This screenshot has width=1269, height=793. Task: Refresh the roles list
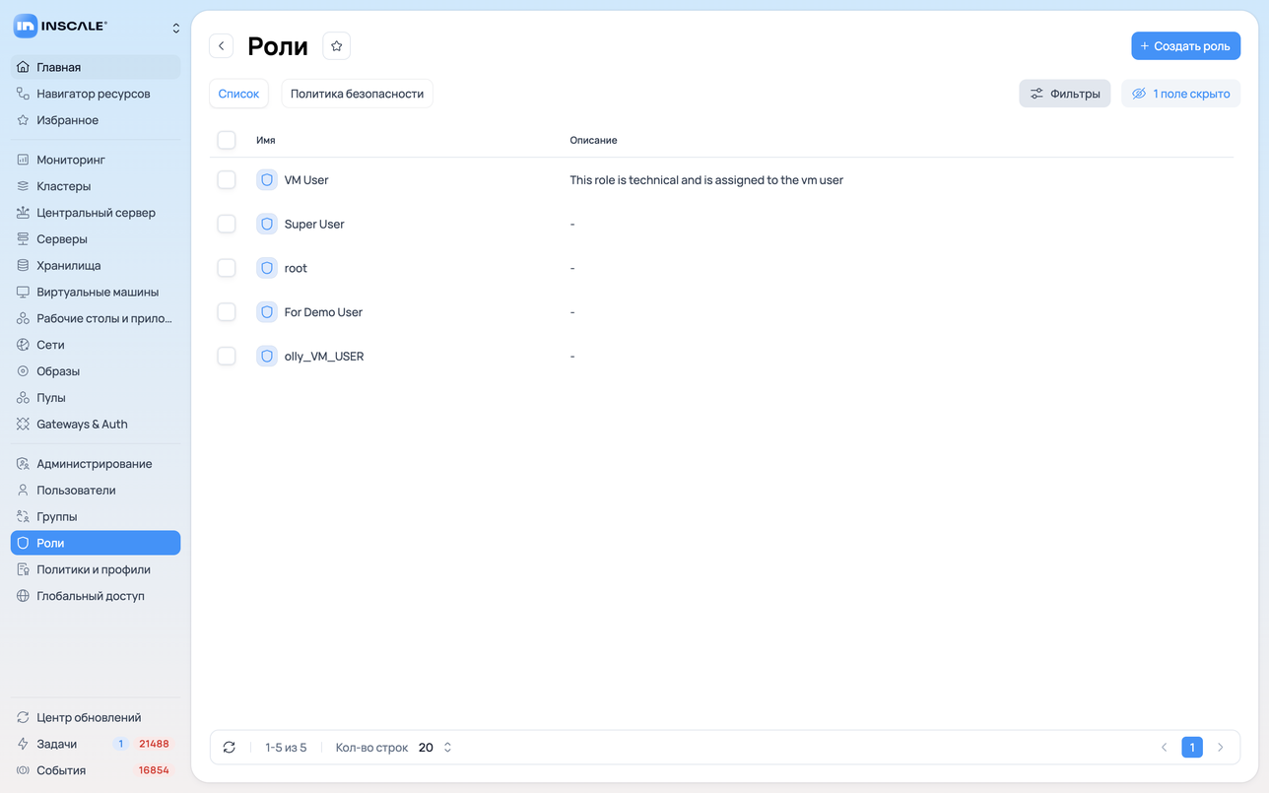point(230,748)
